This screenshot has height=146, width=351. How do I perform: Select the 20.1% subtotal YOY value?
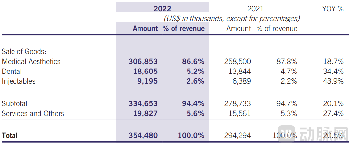pyautogui.click(x=333, y=103)
